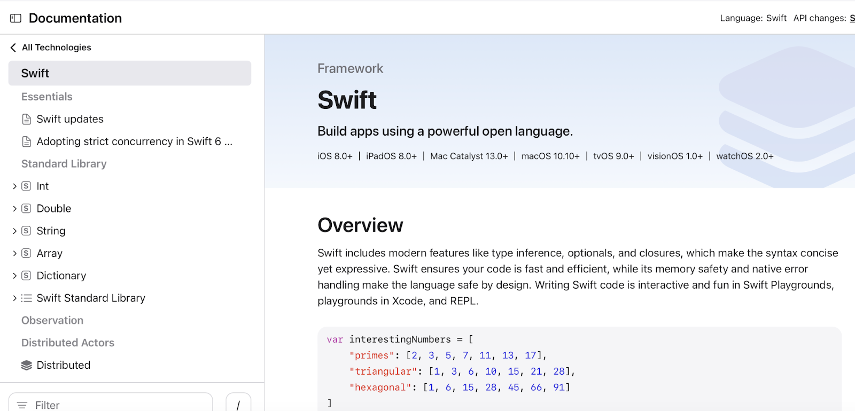Screen dimensions: 855x411
Task: Click the structure symbol icon next to Double
Action: [26, 209]
